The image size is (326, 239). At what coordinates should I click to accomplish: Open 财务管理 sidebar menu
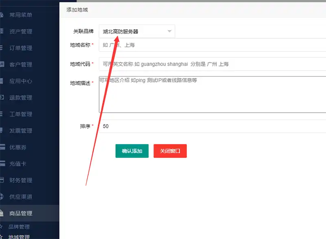[21, 180]
